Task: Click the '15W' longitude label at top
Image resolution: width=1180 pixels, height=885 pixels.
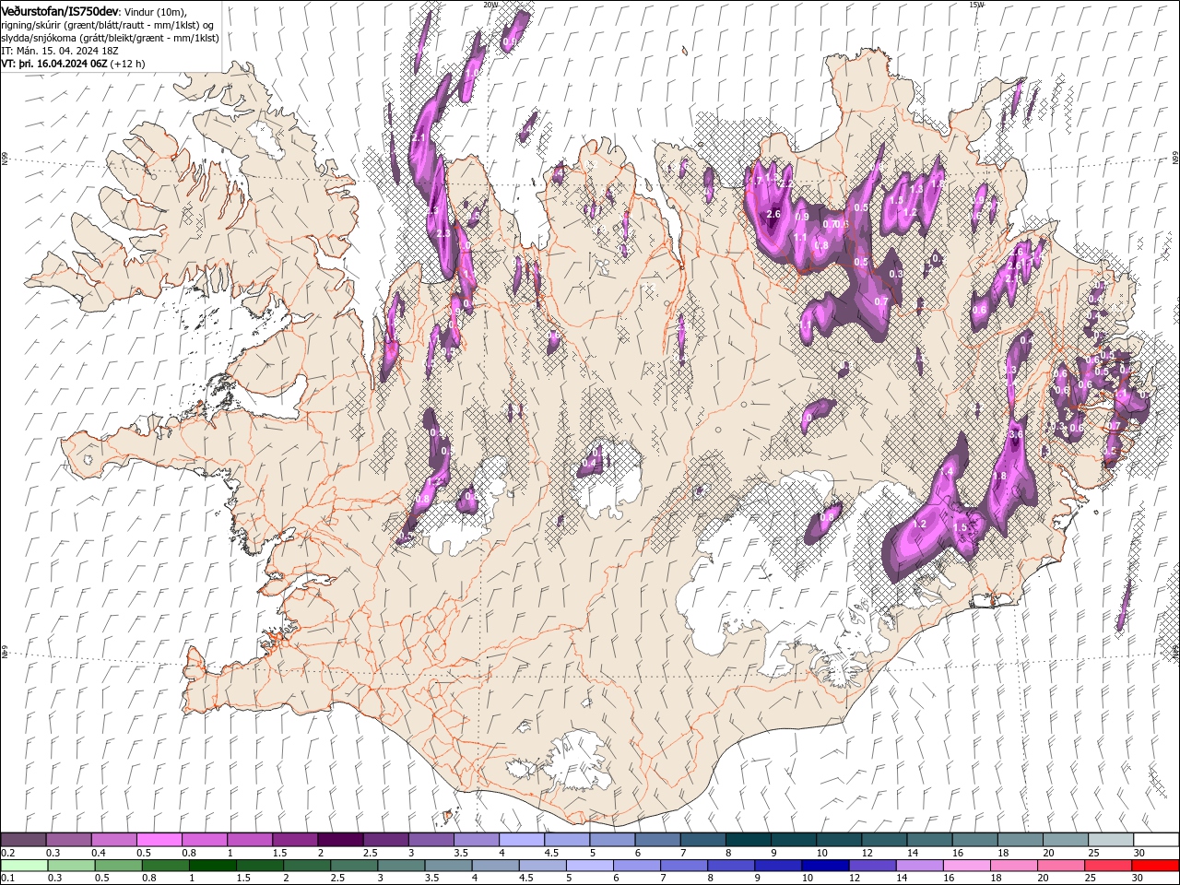Action: (x=976, y=5)
